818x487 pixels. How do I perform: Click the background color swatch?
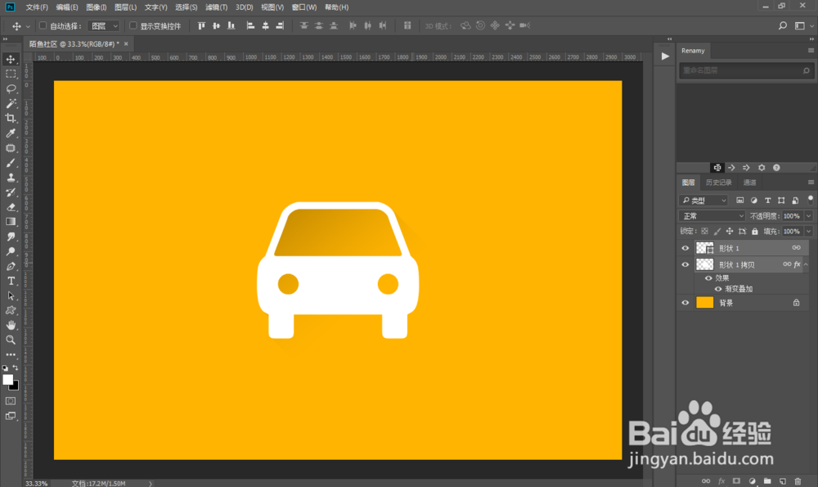[15, 386]
